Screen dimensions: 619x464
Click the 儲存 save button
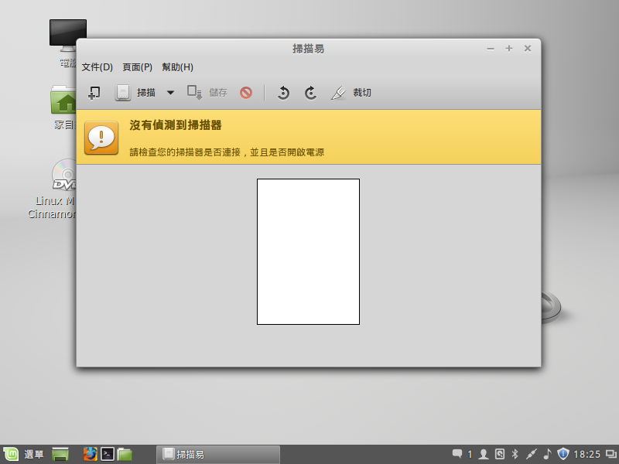tap(207, 93)
